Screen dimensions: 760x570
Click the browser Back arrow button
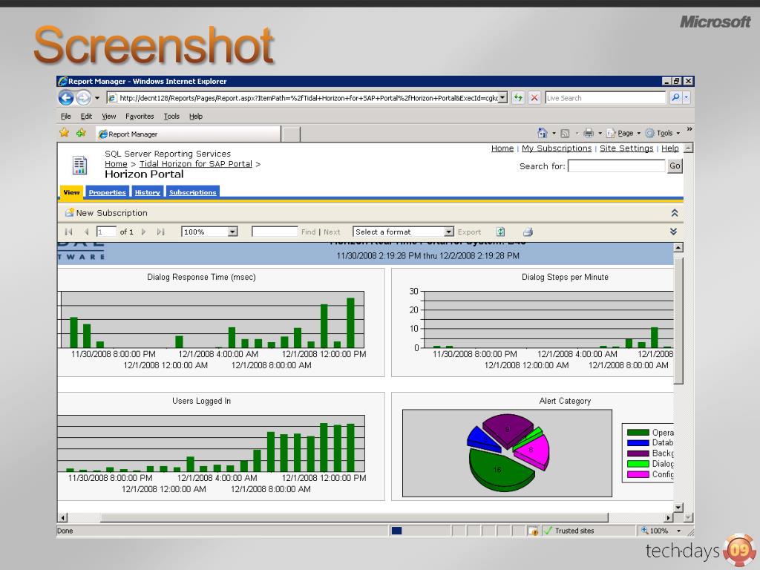(66, 98)
